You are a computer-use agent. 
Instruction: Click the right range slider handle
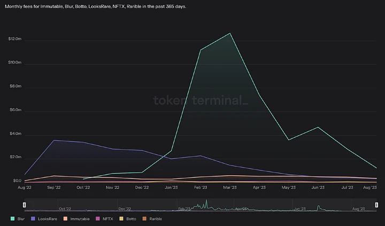click(x=376, y=205)
